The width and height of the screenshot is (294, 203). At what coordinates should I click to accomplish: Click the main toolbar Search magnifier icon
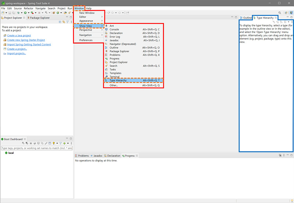pyautogui.click(x=280, y=13)
